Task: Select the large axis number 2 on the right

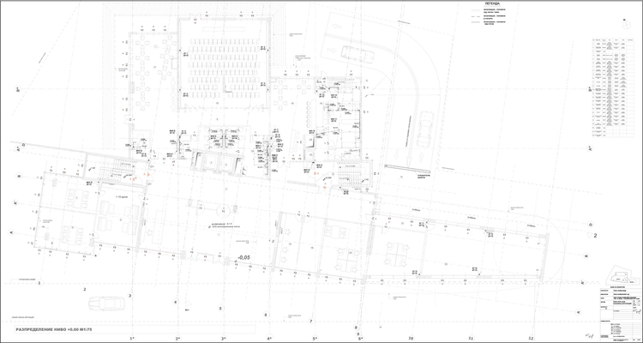Action: (x=594, y=233)
